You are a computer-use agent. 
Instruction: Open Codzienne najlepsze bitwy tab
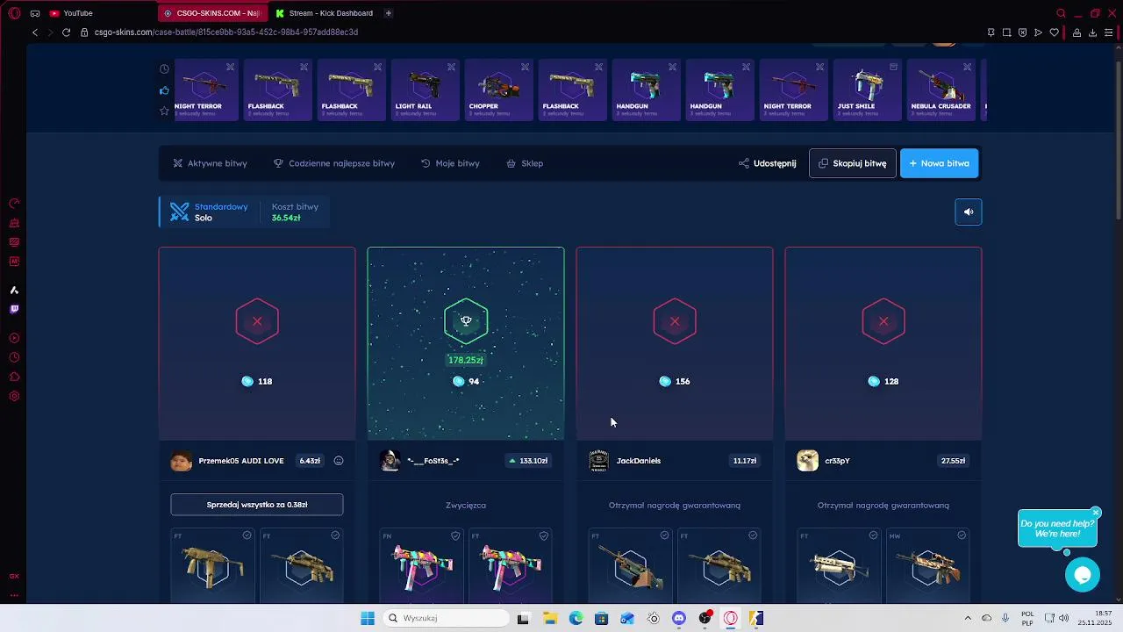click(334, 163)
